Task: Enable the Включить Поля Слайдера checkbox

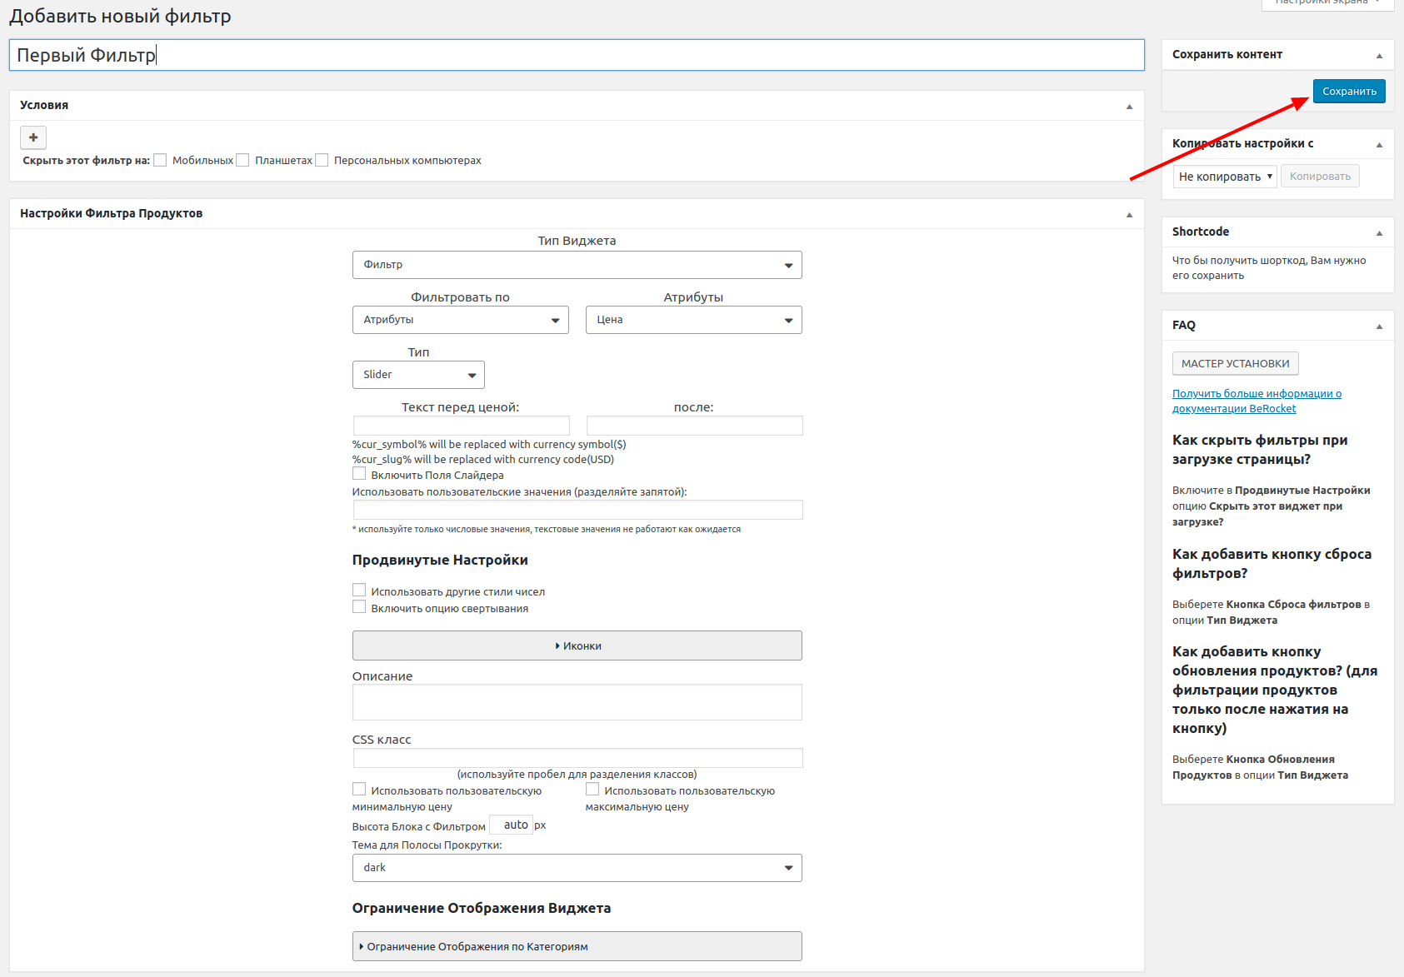Action: [x=359, y=474]
